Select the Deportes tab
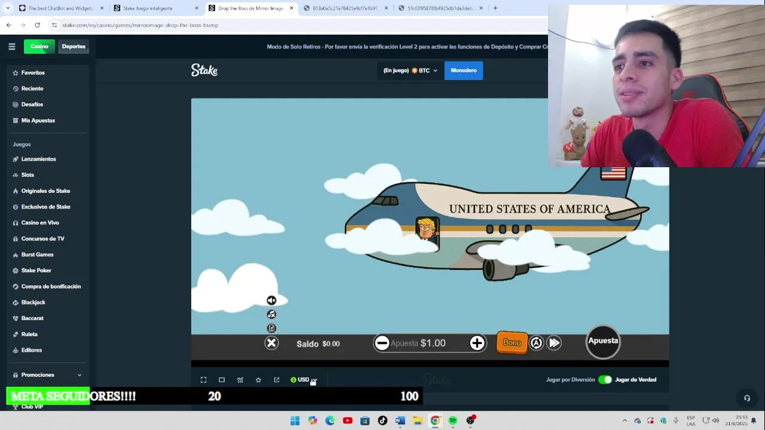 coord(74,47)
